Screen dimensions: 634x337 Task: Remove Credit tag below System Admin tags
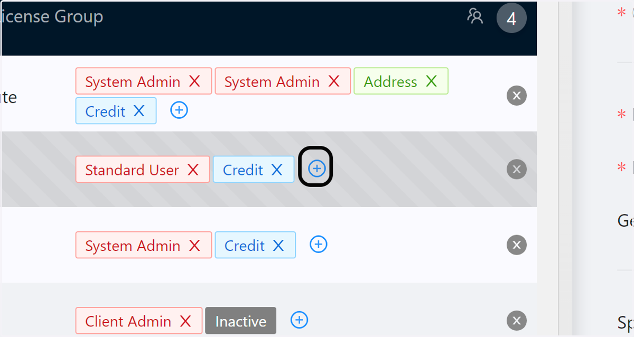[139, 111]
